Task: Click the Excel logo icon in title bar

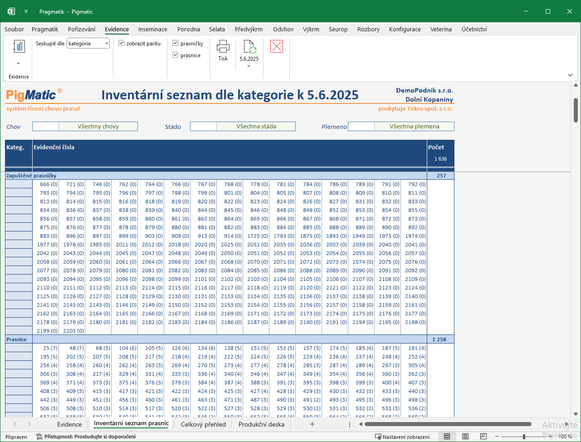Action: [x=11, y=11]
